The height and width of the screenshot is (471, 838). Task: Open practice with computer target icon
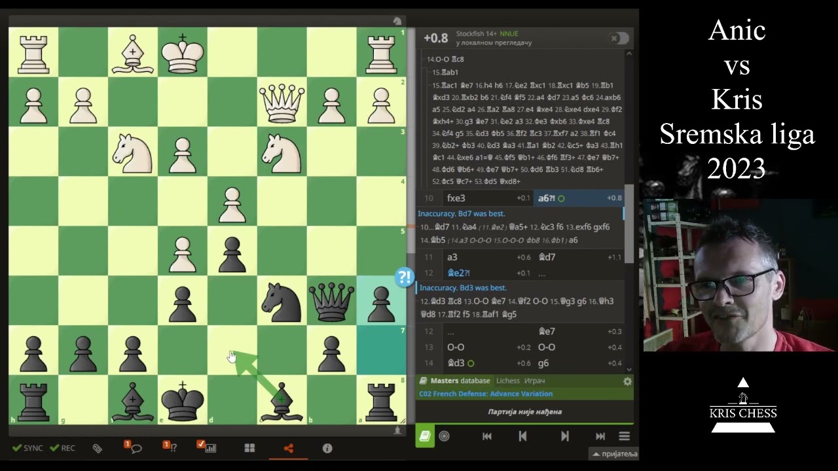(445, 436)
